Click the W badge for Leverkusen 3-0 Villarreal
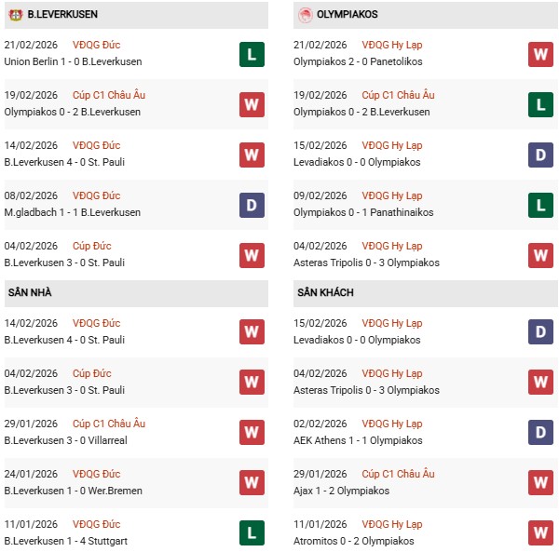 click(x=251, y=433)
